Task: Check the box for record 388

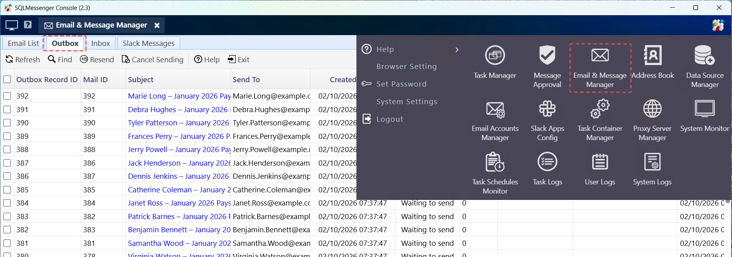Action: coord(7,149)
